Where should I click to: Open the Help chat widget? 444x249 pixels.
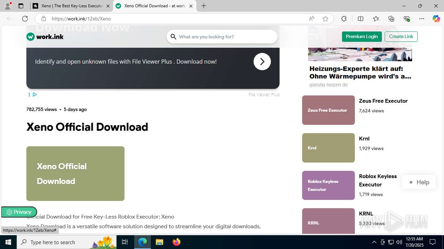[419, 182]
